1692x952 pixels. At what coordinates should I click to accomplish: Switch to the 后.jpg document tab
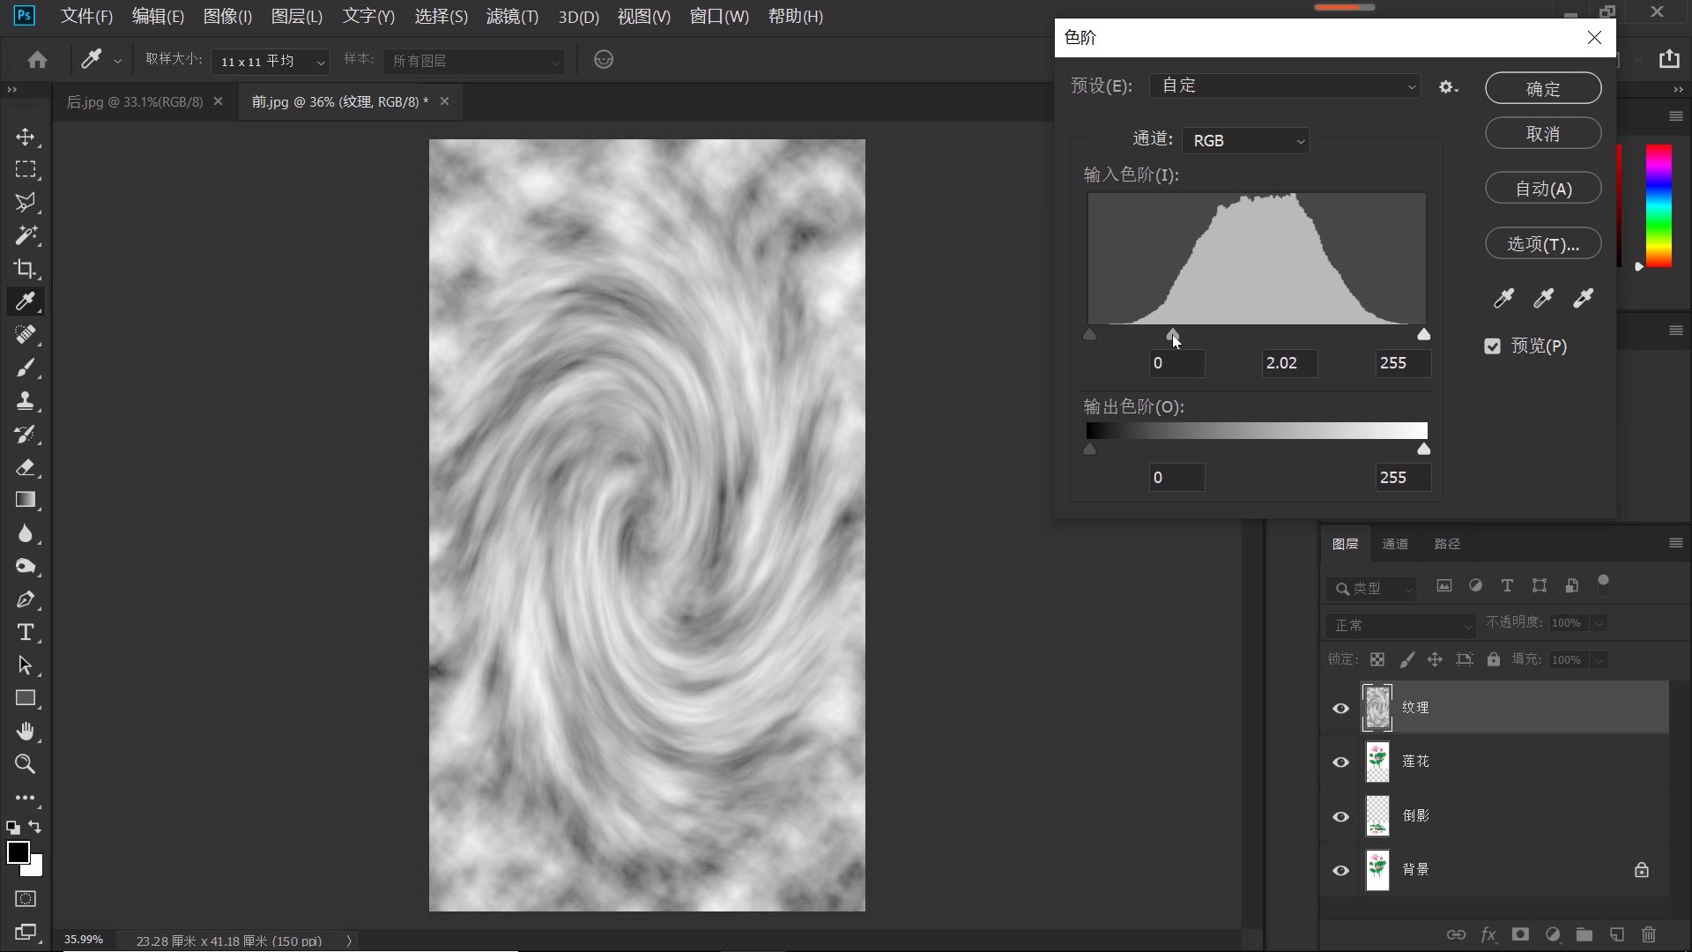tap(135, 102)
